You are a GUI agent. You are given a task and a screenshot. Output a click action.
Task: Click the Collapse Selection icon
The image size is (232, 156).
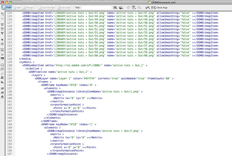[2, 29]
